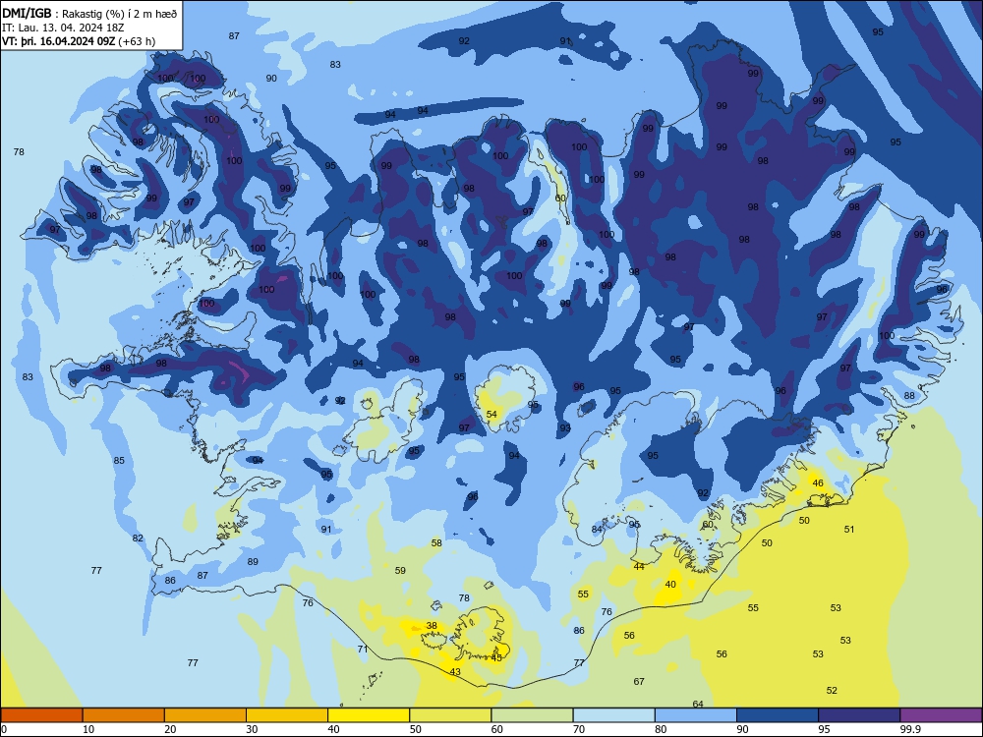
Task: Click the 95–99.9 dark navy legend swatch
Action: [859, 715]
